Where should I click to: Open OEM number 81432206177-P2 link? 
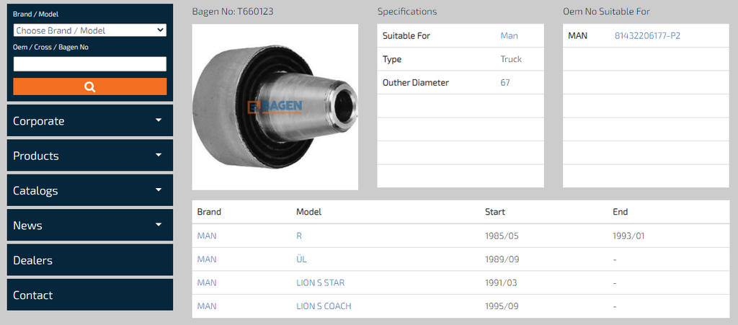click(647, 36)
